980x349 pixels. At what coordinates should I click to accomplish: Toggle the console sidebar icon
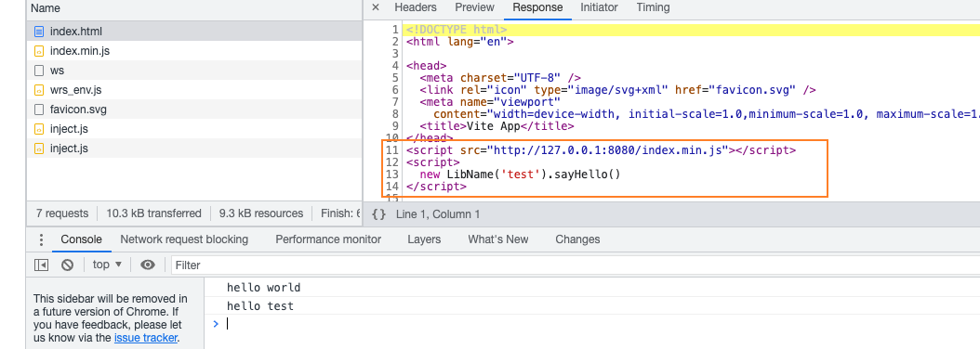pyautogui.click(x=41, y=265)
